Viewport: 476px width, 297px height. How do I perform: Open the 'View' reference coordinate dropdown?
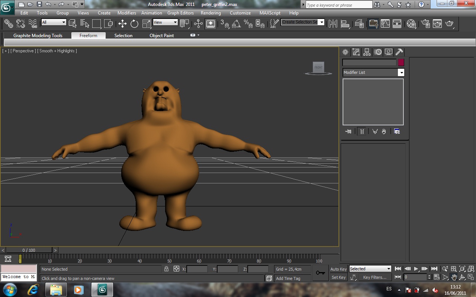pos(165,22)
